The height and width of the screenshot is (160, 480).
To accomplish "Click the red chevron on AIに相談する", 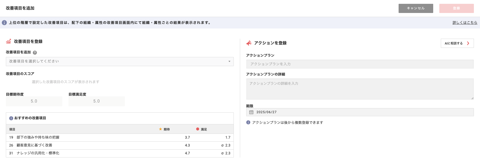I will click(x=468, y=43).
